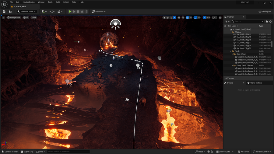The width and height of the screenshot is (274, 154).
Task: Open the quick add actor icon
Action: click(x=43, y=12)
